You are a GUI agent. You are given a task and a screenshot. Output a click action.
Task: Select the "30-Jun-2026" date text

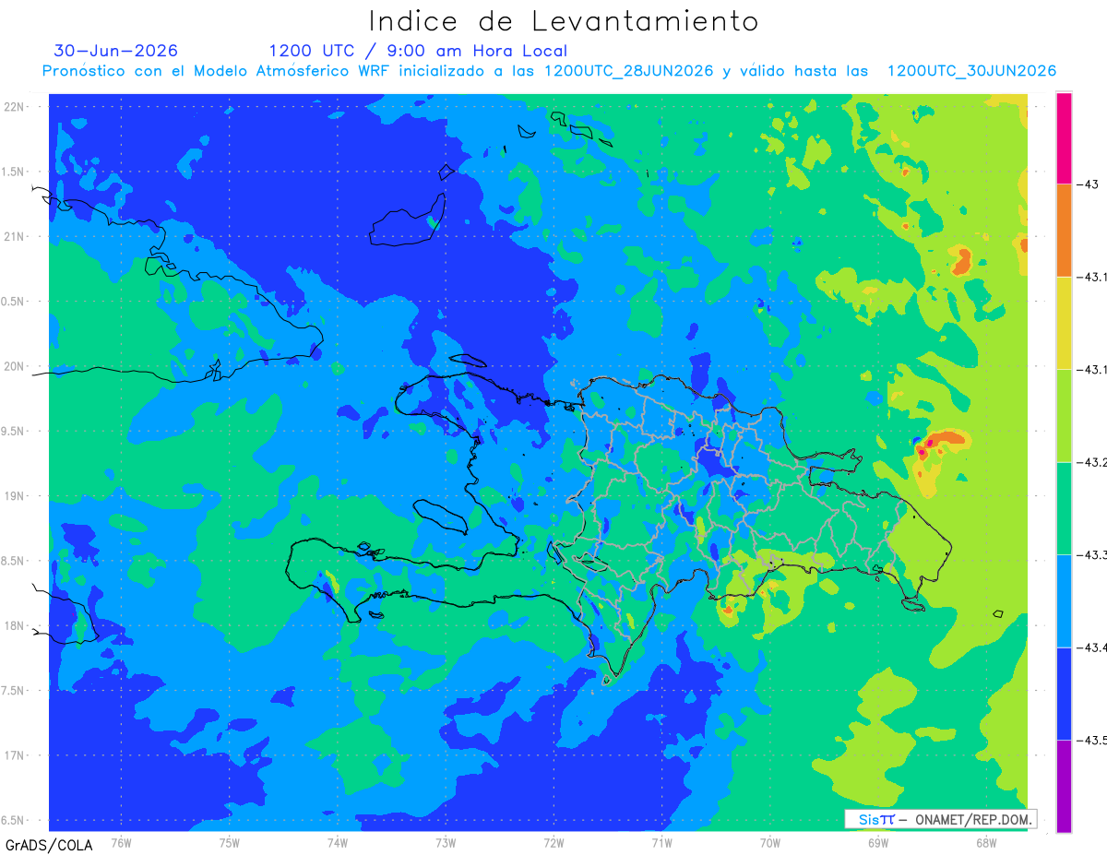click(x=116, y=51)
